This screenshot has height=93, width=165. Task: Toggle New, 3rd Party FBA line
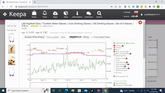(121, 52)
